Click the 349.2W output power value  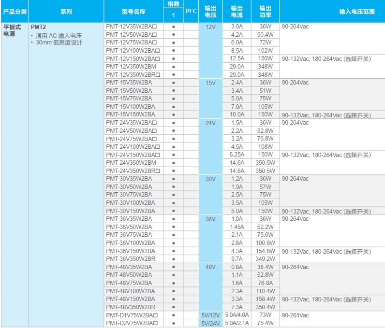(x=265, y=259)
